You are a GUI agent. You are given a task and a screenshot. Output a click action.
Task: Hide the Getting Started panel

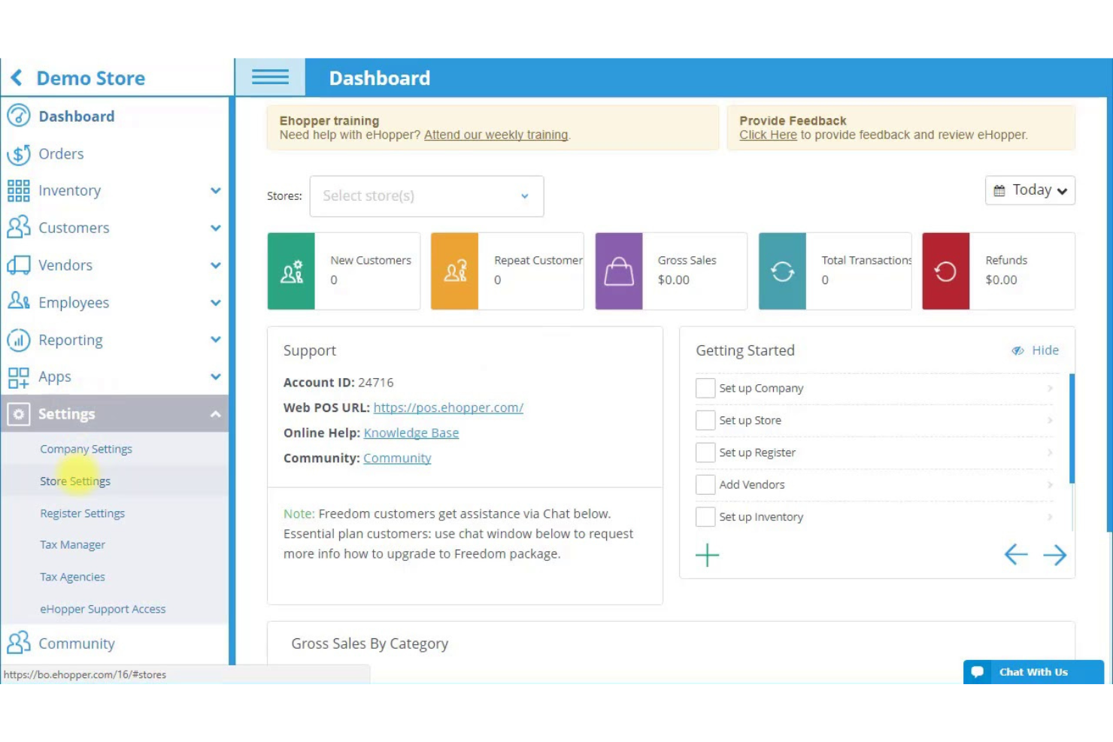tap(1036, 350)
